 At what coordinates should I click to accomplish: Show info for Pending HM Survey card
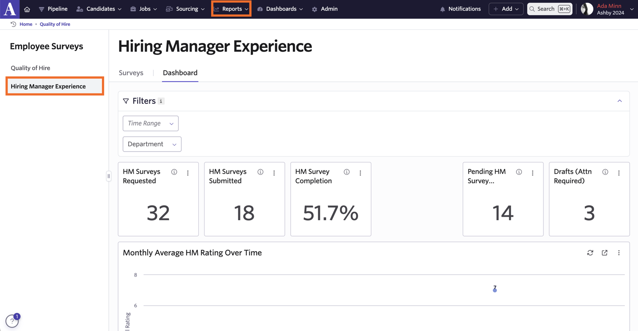click(519, 172)
